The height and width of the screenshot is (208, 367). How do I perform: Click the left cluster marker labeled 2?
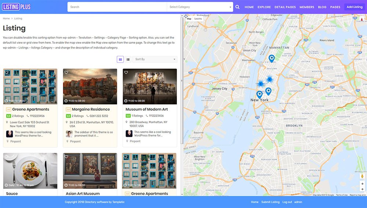coord(261,84)
